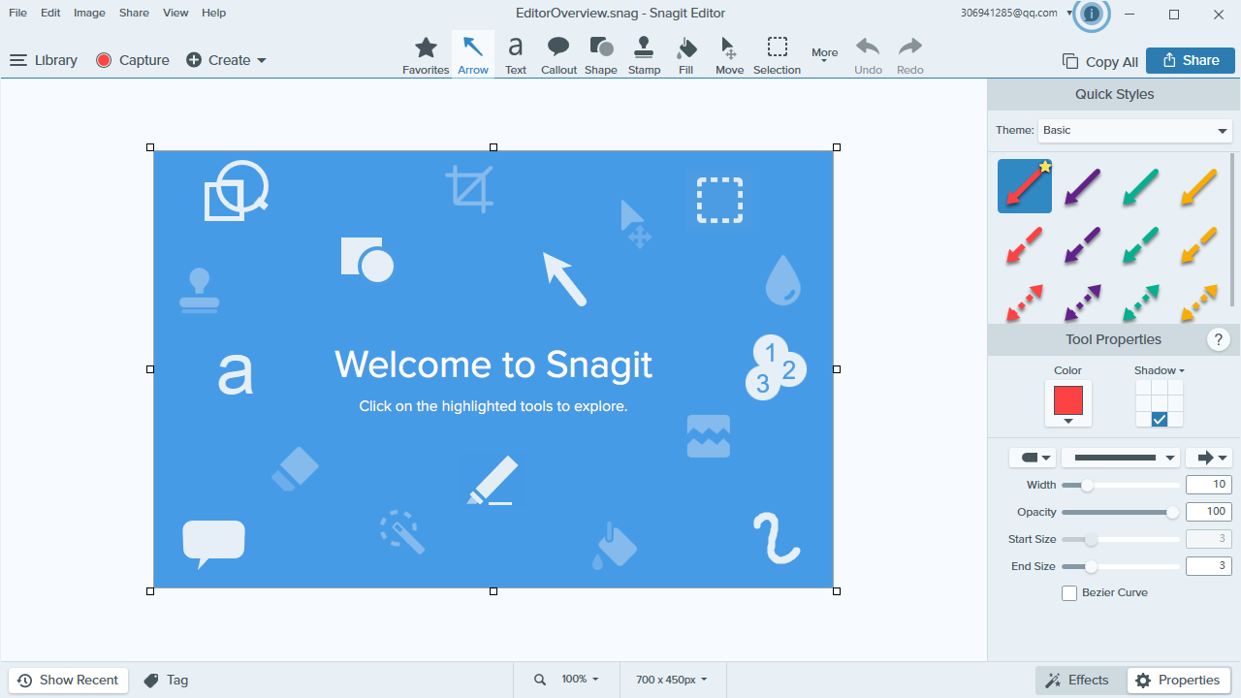Toggle the shadow checkbox in Tool Properties
This screenshot has height=698, width=1241.
coord(1160,419)
